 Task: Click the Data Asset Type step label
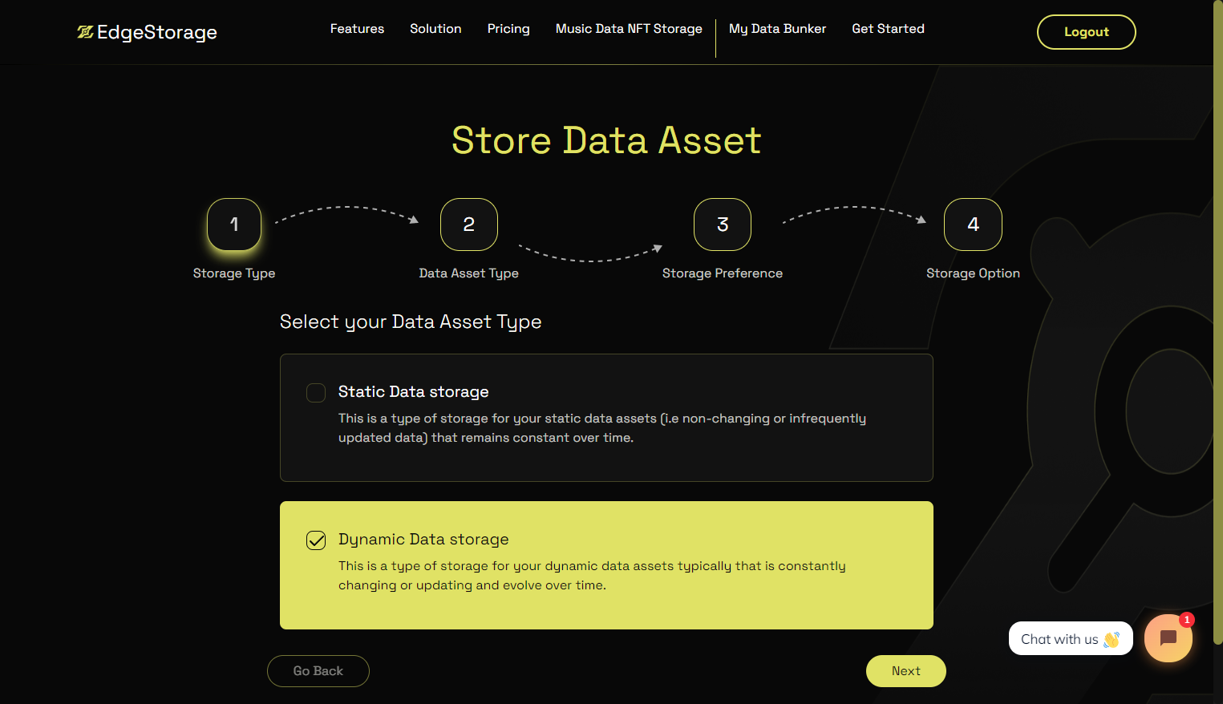469,273
